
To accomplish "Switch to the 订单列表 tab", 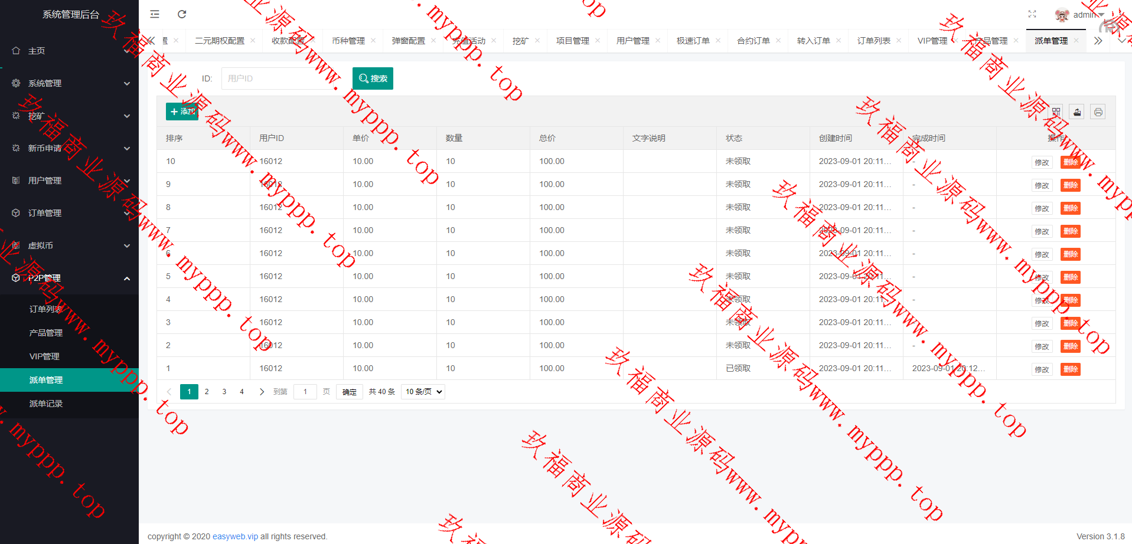I will (x=873, y=41).
